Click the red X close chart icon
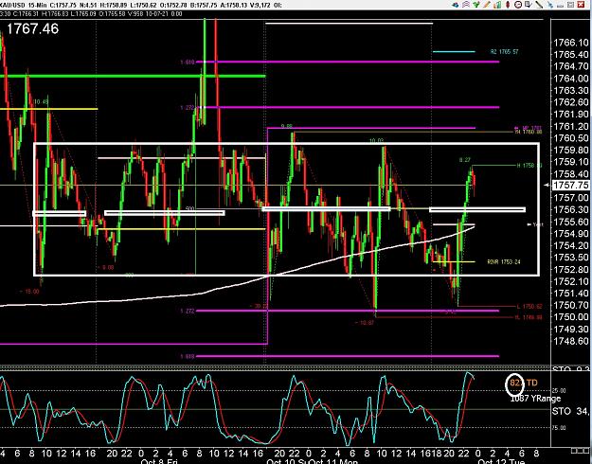Image resolution: width=592 pixels, height=464 pixels. point(581,5)
